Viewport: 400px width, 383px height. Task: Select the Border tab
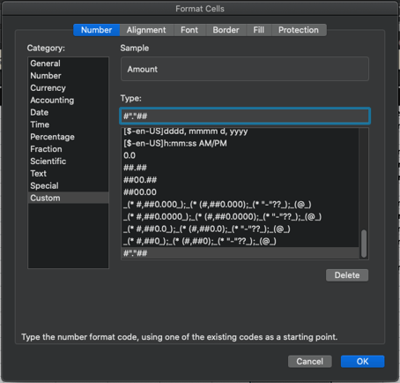coord(226,30)
